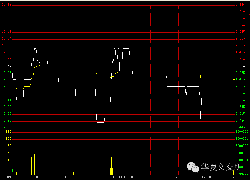Click the 14:30 time label
This screenshot has height=180, width=250.
pos(206,177)
